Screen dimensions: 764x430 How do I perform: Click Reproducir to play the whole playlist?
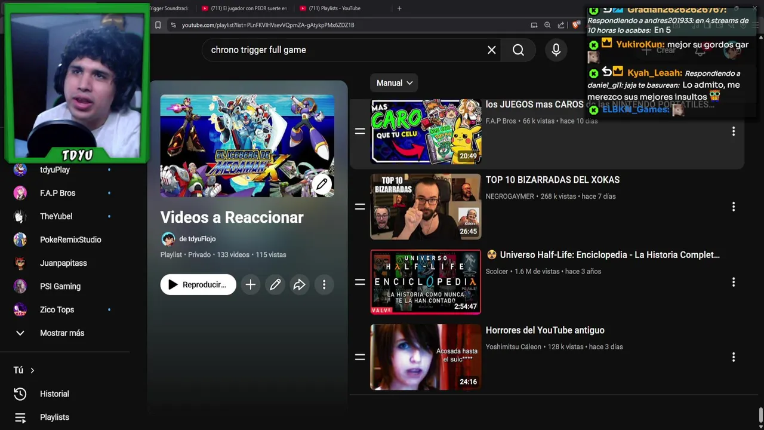[198, 285]
